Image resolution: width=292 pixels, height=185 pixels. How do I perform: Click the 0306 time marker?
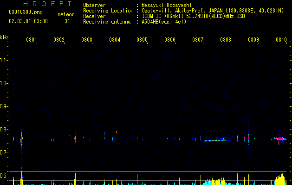(x=170, y=39)
